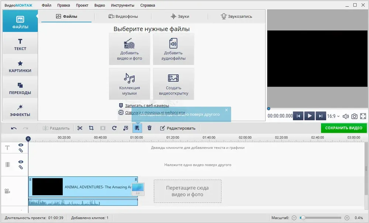
Task: Click the picture-in-picture resize icon
Action: click(x=126, y=128)
